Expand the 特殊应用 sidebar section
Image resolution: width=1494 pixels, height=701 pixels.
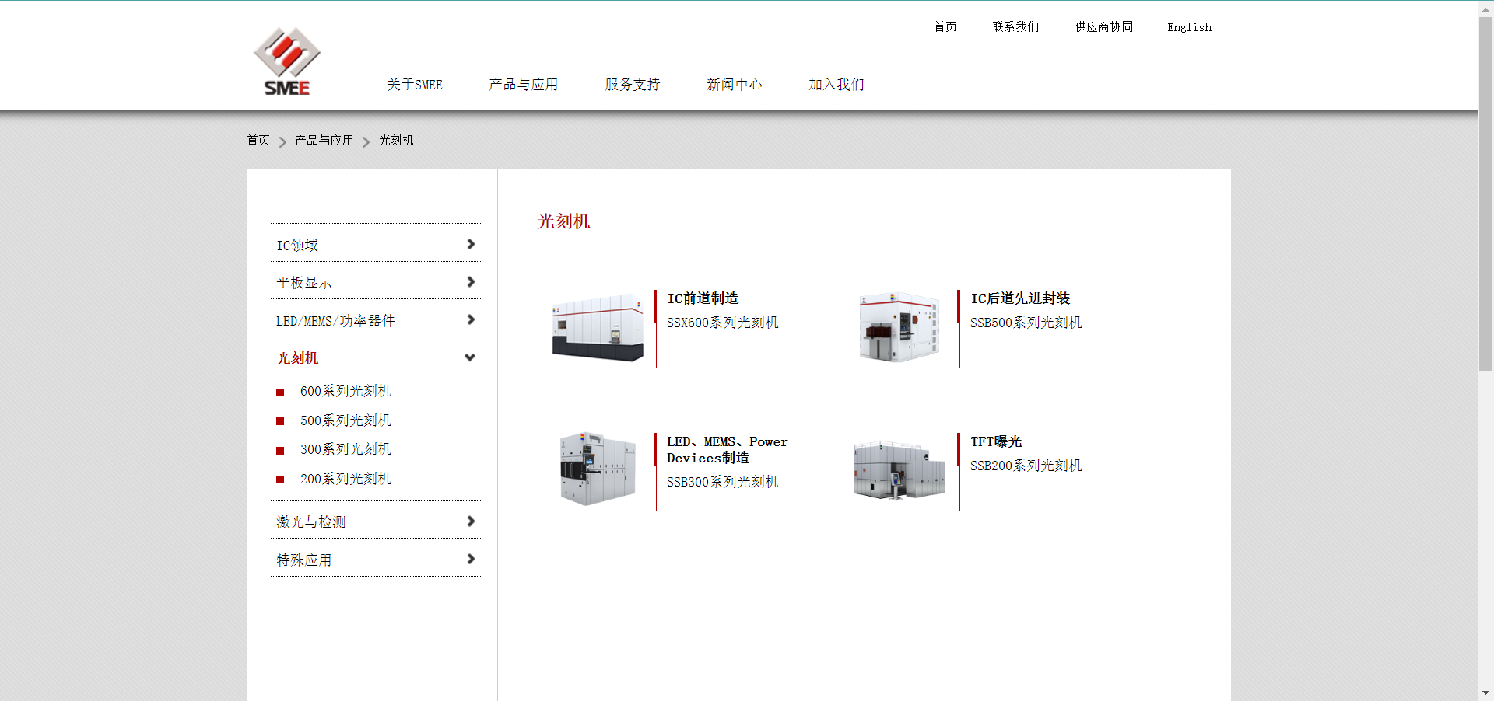pos(471,559)
